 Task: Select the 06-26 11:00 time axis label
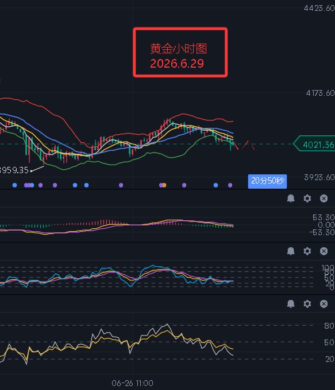pyautogui.click(x=132, y=383)
